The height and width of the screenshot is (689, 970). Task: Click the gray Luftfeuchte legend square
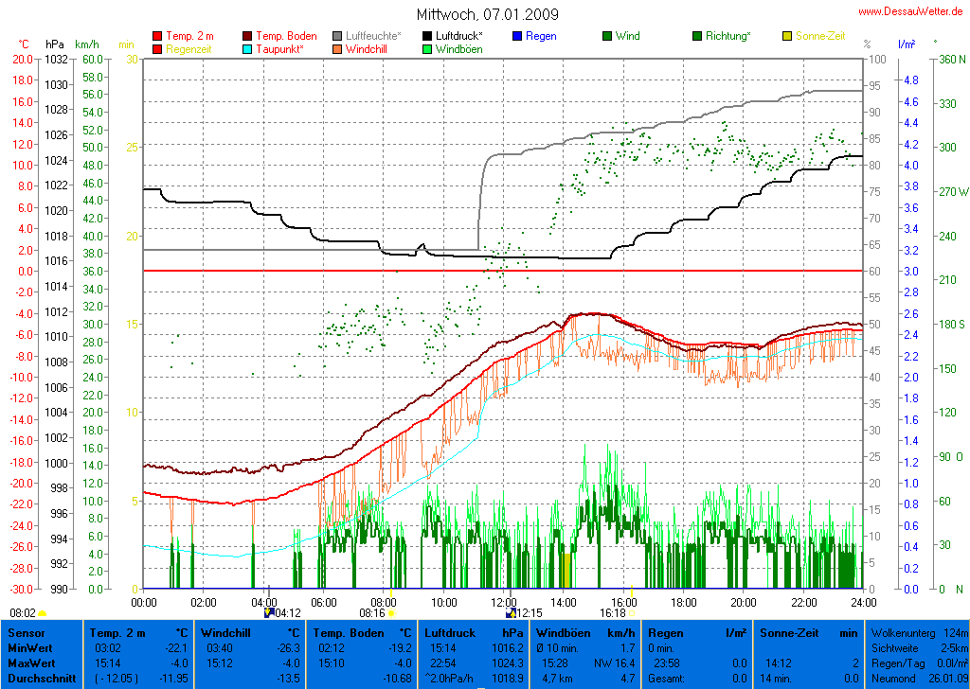point(337,37)
